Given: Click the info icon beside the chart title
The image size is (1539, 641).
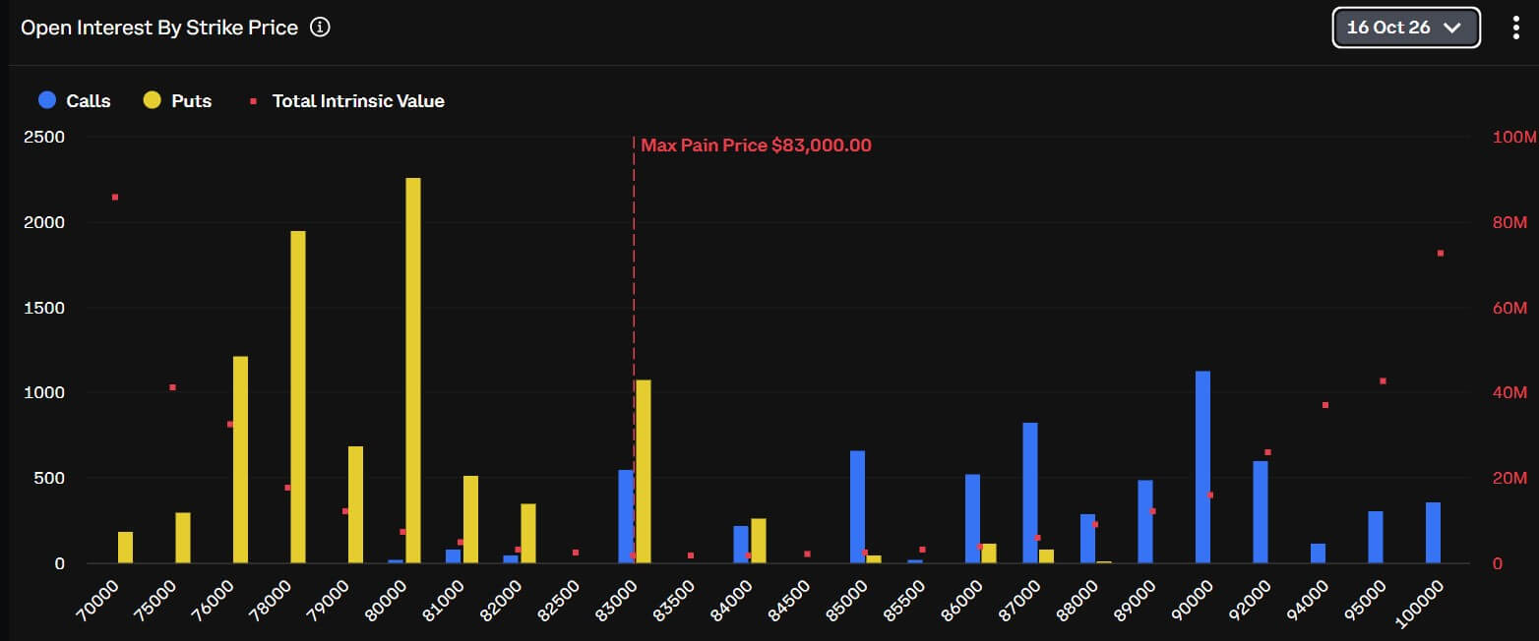Looking at the screenshot, I should 320,28.
